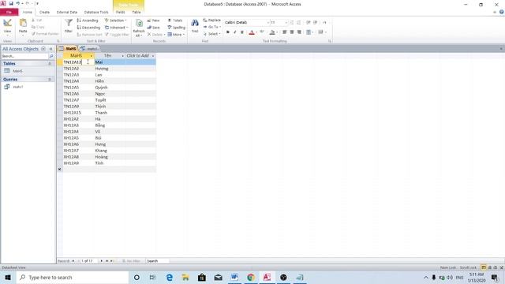Open Chrome from taskbar
Image resolution: width=505 pixels, height=284 pixels.
coord(251,277)
